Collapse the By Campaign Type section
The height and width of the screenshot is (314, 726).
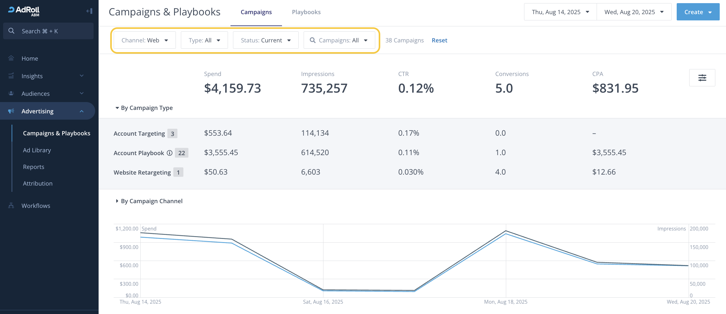pos(117,108)
